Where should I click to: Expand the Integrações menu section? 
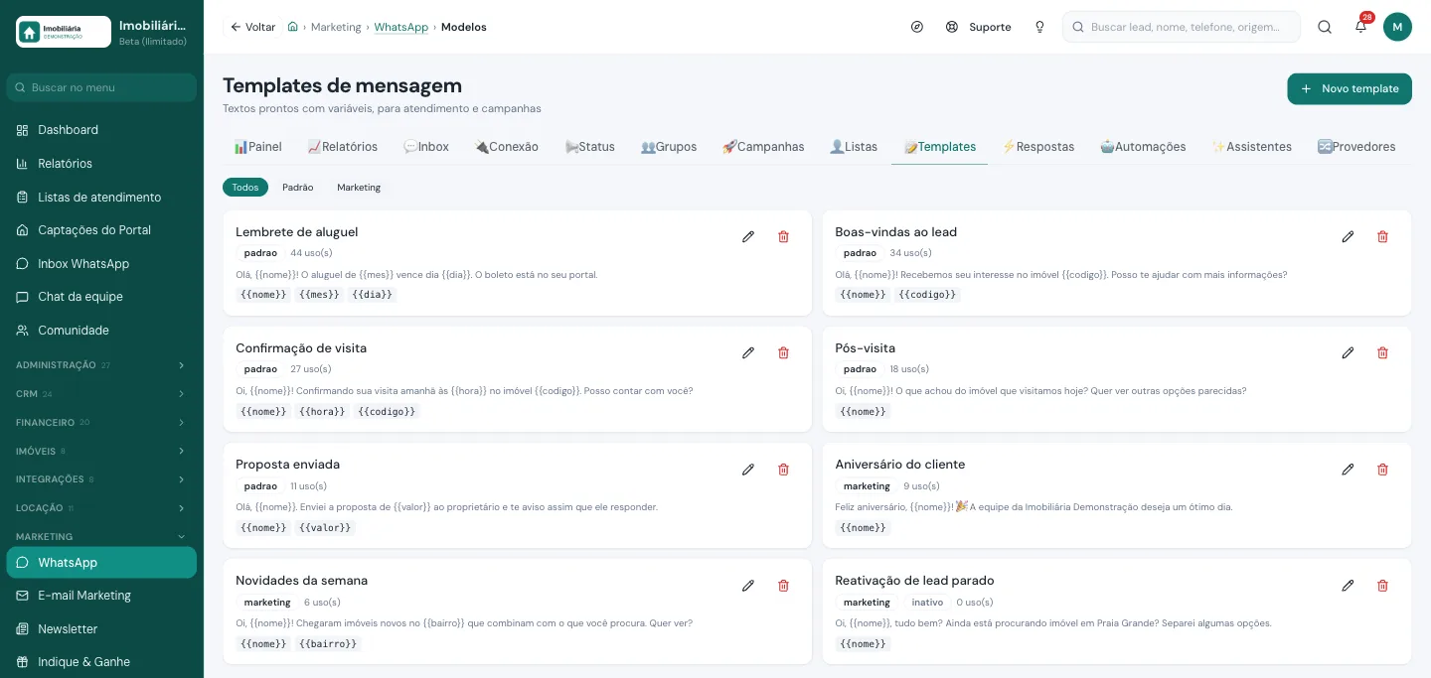pyautogui.click(x=101, y=479)
